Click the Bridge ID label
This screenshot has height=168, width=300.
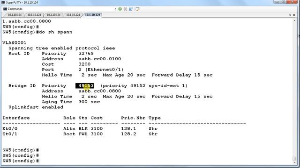(x=22, y=86)
